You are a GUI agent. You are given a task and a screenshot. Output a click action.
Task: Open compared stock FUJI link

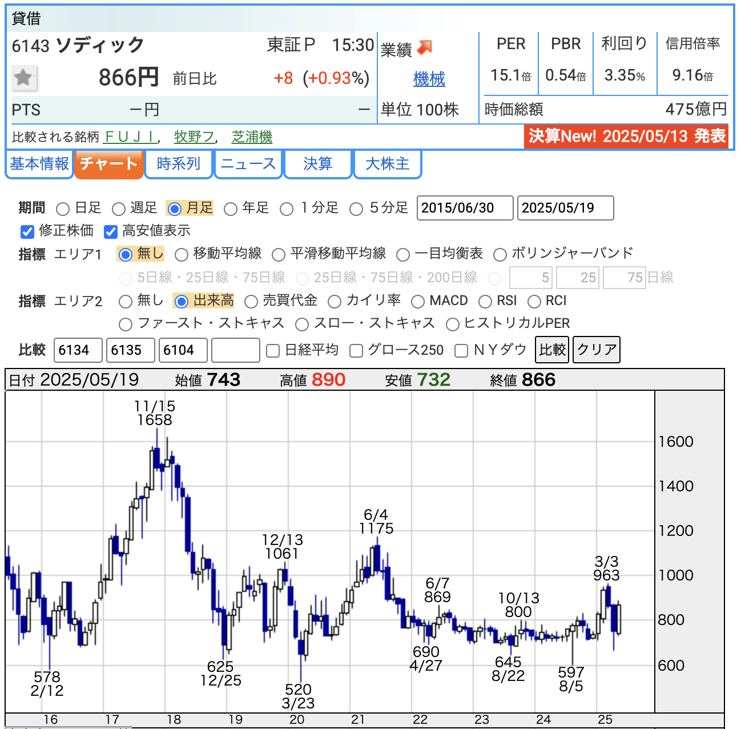130,137
